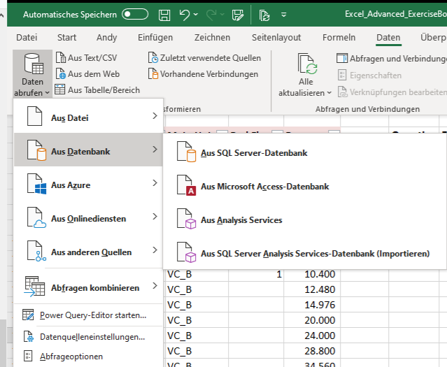Click the Datenquelleneinstellungen gear document icon
Image resolution: width=447 pixels, height=367 pixels.
[x=28, y=337]
